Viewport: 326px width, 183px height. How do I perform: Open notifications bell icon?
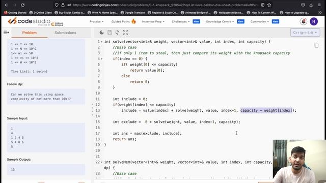[304, 21]
